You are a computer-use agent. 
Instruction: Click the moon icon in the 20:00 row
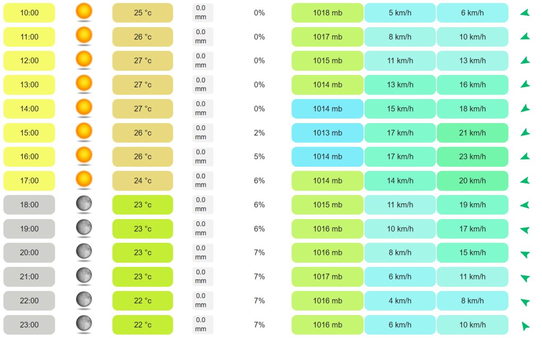coord(84,251)
